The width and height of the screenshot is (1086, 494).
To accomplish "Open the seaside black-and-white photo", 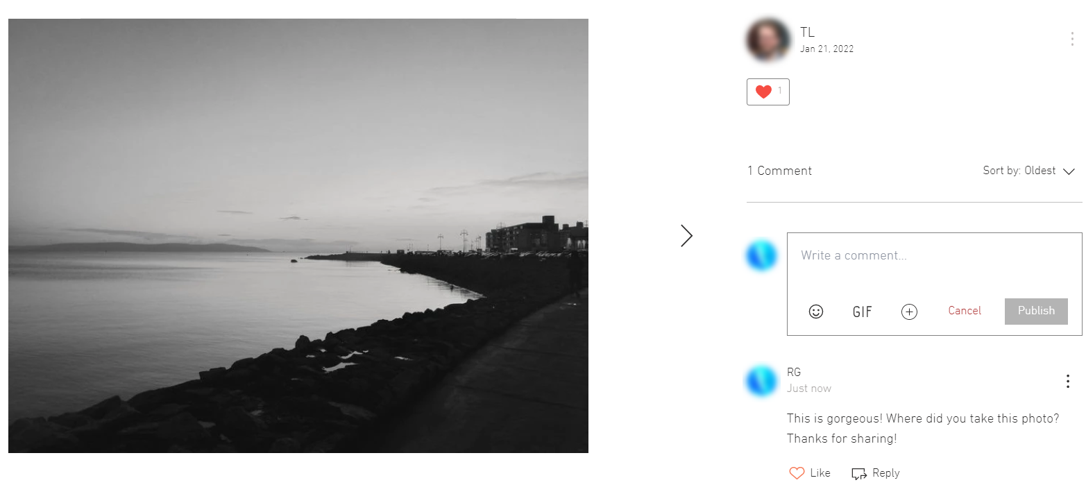I will click(298, 236).
